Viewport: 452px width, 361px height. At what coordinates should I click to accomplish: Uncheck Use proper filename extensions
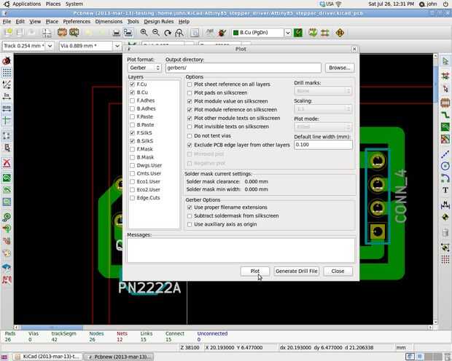tap(190, 207)
